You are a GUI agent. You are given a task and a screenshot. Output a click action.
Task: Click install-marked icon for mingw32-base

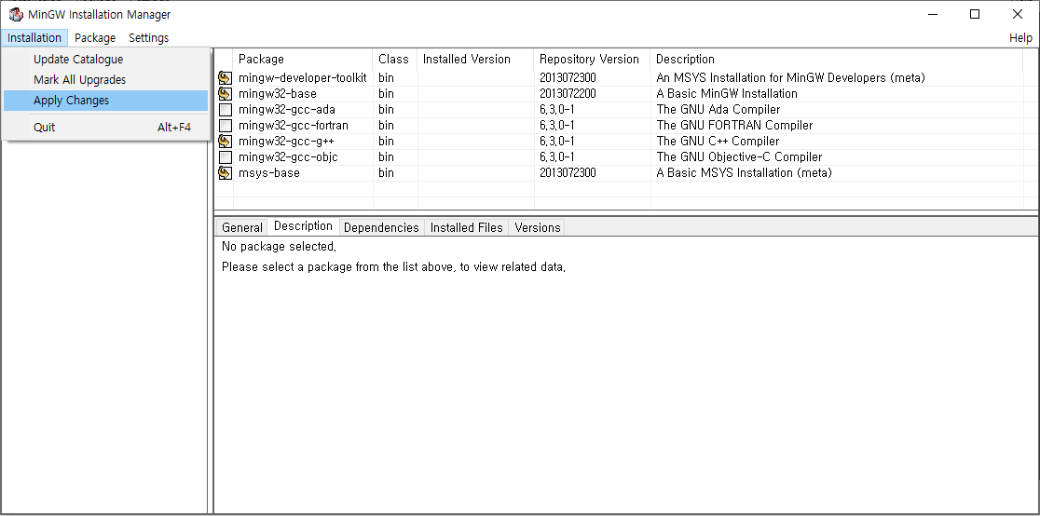pos(226,93)
